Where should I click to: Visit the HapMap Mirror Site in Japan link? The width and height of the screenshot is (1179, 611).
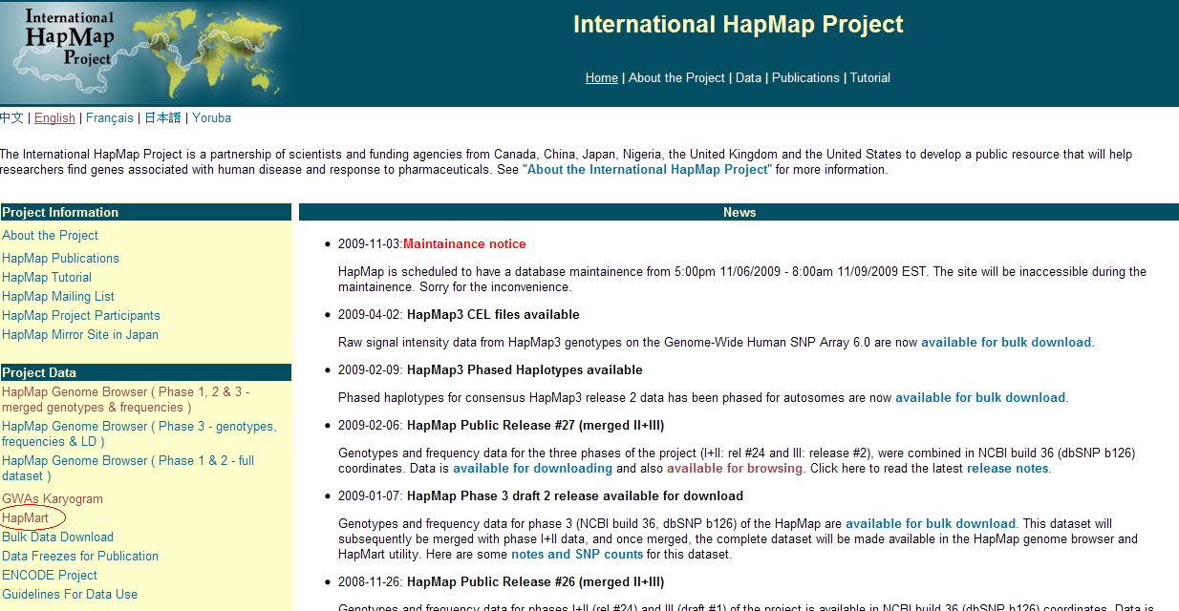(80, 335)
